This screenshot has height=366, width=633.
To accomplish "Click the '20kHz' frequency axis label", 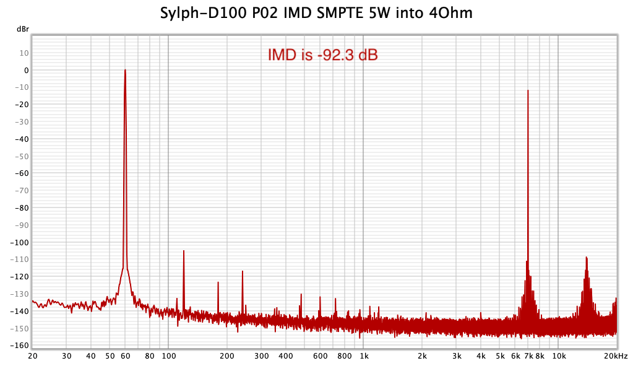I will [616, 356].
